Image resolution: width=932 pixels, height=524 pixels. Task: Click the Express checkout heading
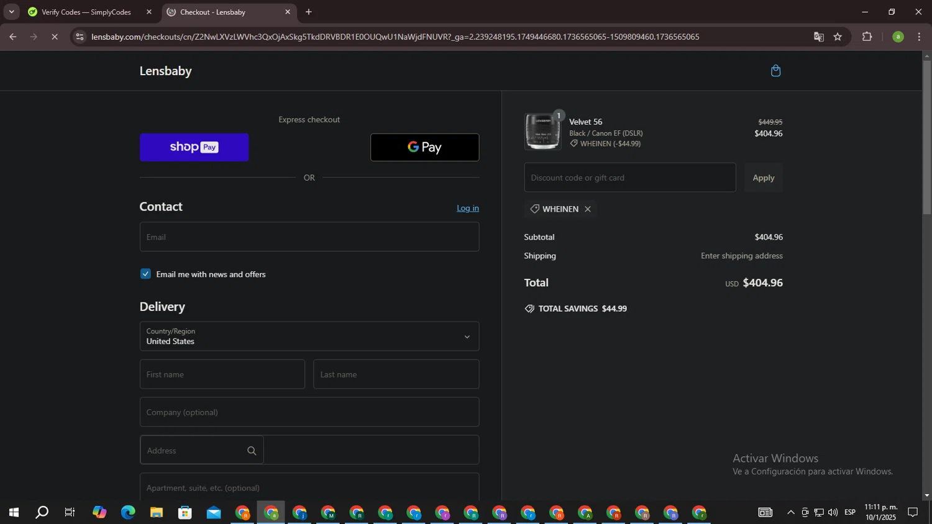pyautogui.click(x=309, y=120)
